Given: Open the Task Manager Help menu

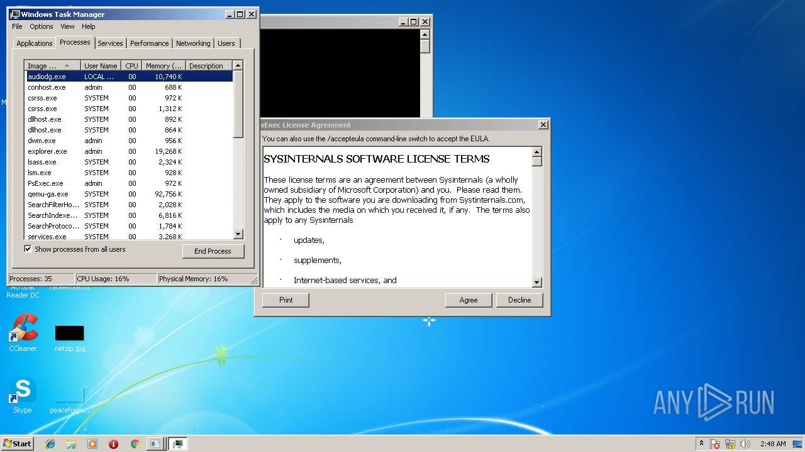Looking at the screenshot, I should [89, 26].
